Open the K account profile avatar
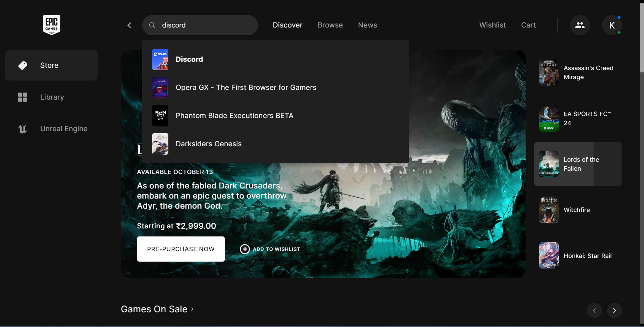The height and width of the screenshot is (327, 644). [612, 25]
